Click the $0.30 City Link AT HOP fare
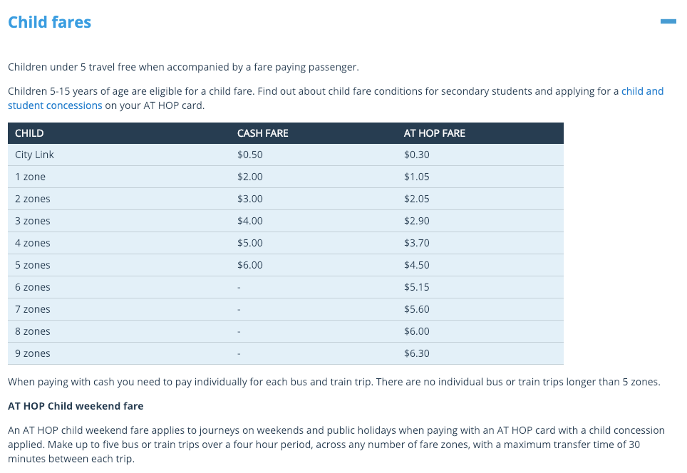Screen dimensions: 687x473 417,155
